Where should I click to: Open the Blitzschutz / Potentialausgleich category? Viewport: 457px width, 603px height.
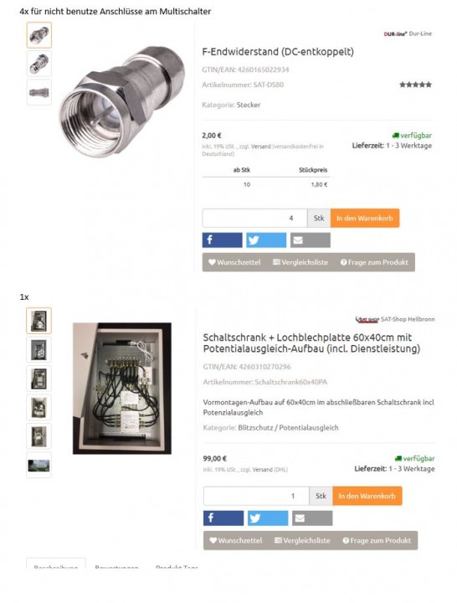[288, 428]
